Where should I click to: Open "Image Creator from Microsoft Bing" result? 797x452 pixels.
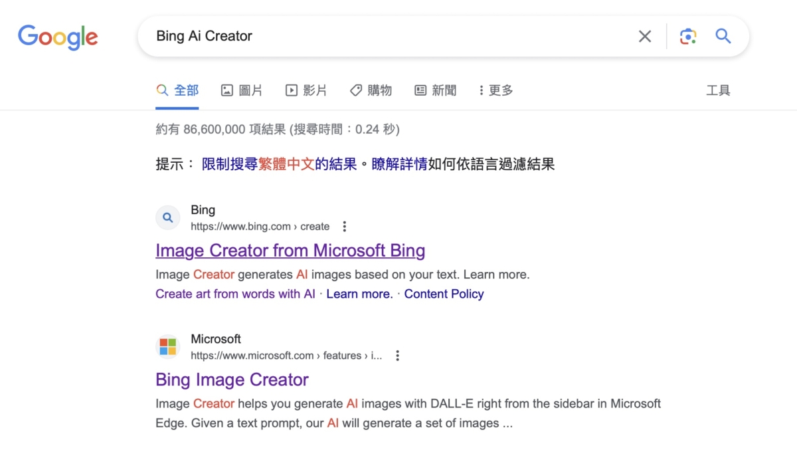coord(290,251)
